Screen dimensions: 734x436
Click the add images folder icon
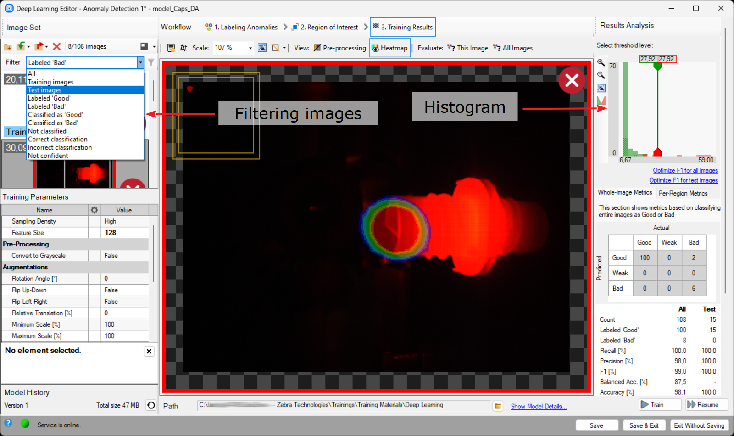(x=8, y=47)
